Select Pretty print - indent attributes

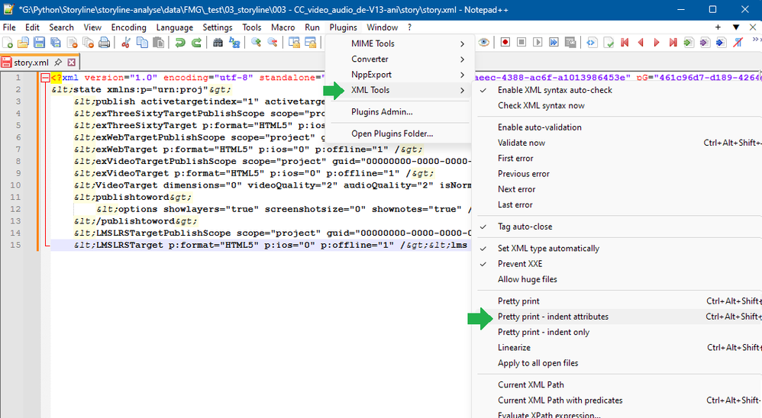(x=553, y=317)
